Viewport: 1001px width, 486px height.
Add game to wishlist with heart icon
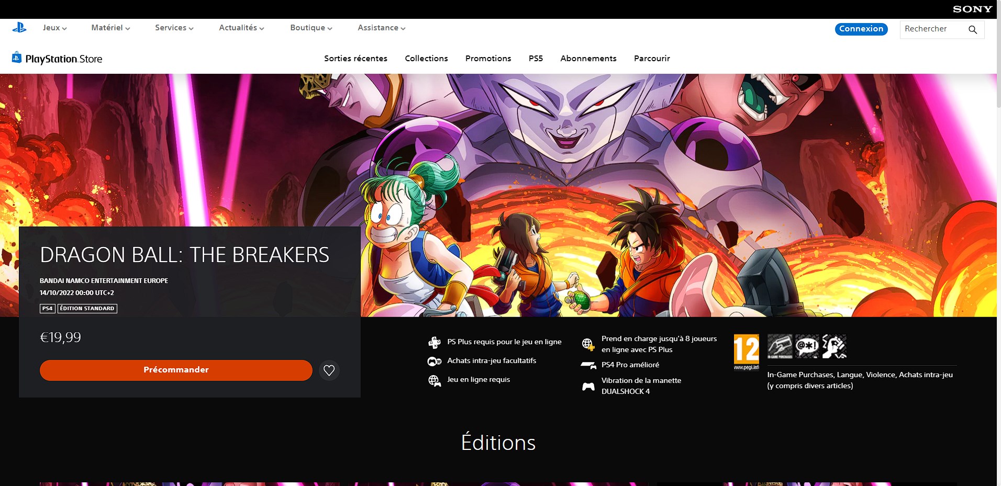329,370
